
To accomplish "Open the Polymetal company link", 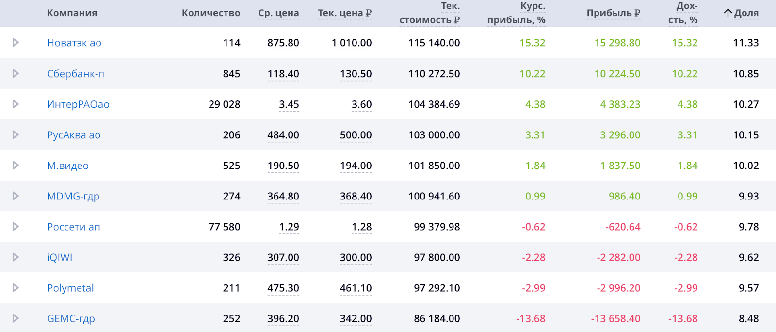I will coord(70,288).
